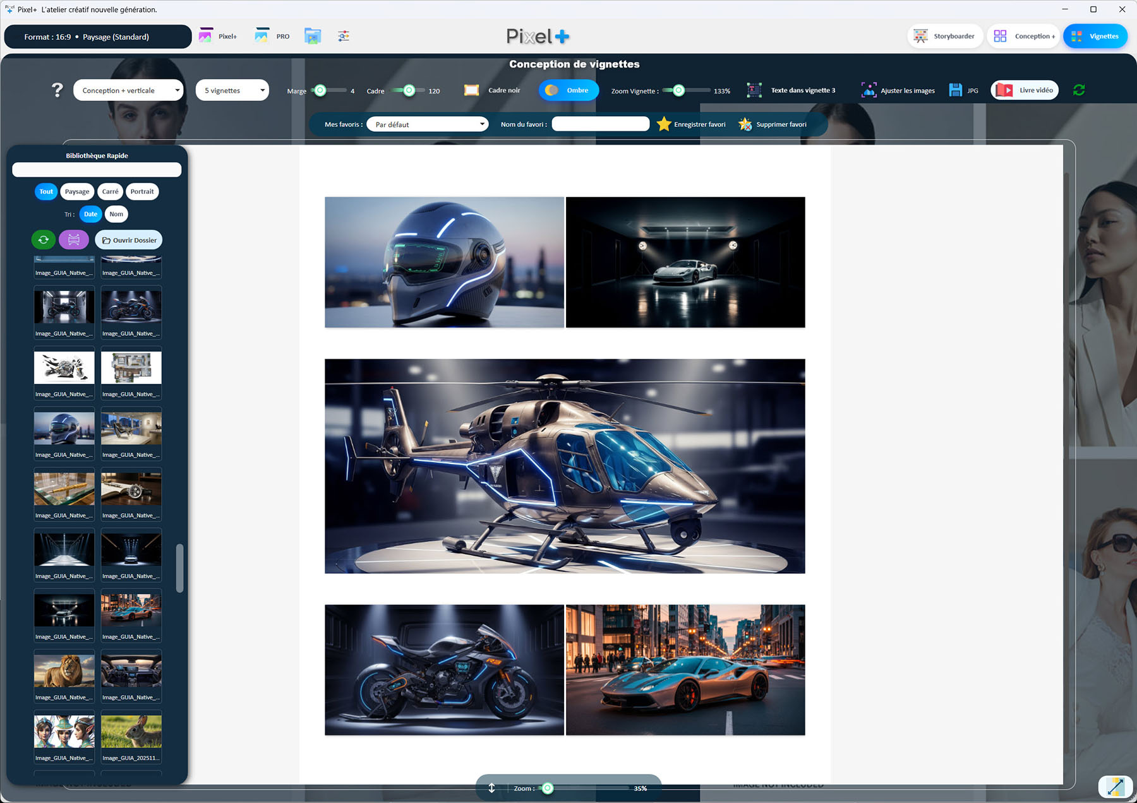The width and height of the screenshot is (1137, 803).
Task: Click the green refresh icon in toolbar
Action: (1079, 90)
